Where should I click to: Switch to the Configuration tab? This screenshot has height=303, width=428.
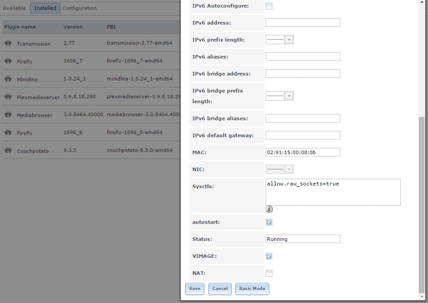pyautogui.click(x=80, y=8)
